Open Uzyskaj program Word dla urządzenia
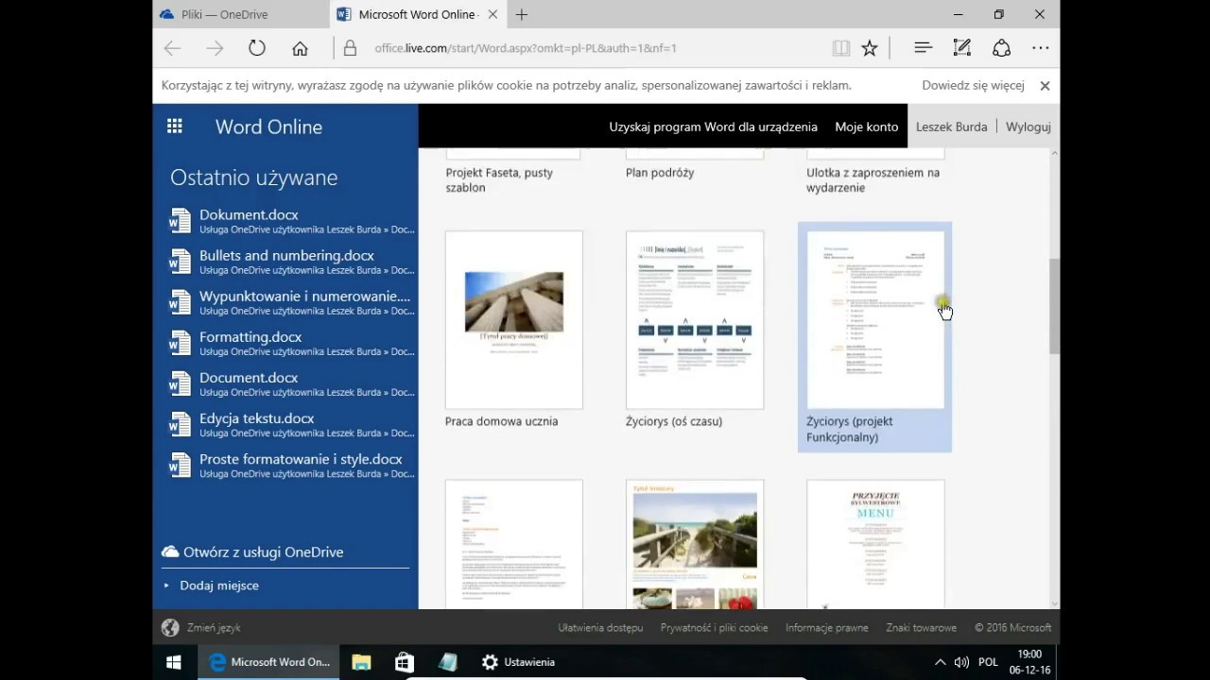 coord(713,127)
